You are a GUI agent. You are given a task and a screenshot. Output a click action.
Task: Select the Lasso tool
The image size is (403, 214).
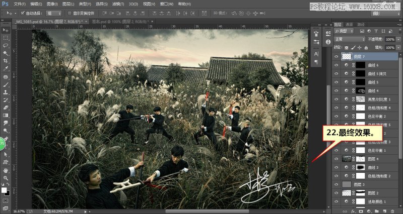(x=6, y=45)
